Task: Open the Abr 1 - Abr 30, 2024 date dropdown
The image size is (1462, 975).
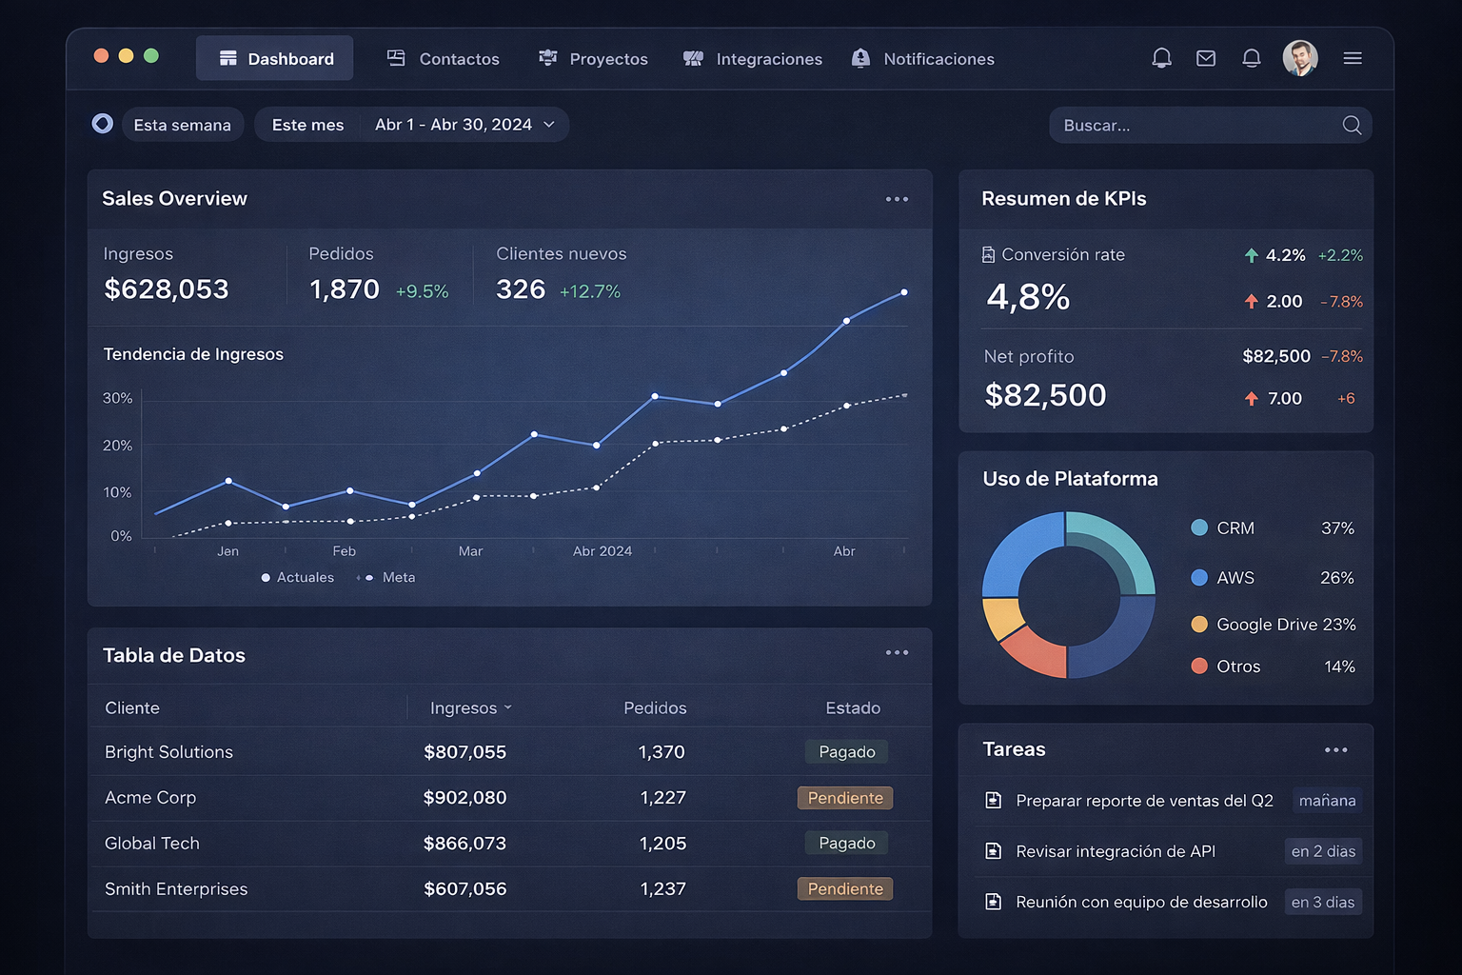Action: (463, 124)
